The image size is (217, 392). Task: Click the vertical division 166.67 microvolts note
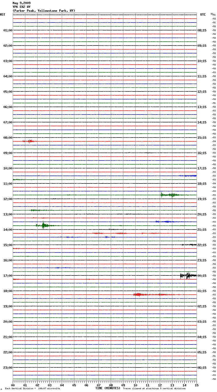[x=32, y=389]
